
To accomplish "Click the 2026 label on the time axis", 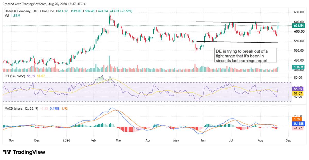I will 66,141.
